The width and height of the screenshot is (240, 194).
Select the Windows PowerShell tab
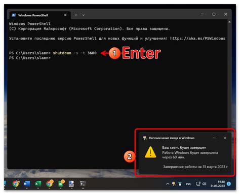click(x=40, y=15)
